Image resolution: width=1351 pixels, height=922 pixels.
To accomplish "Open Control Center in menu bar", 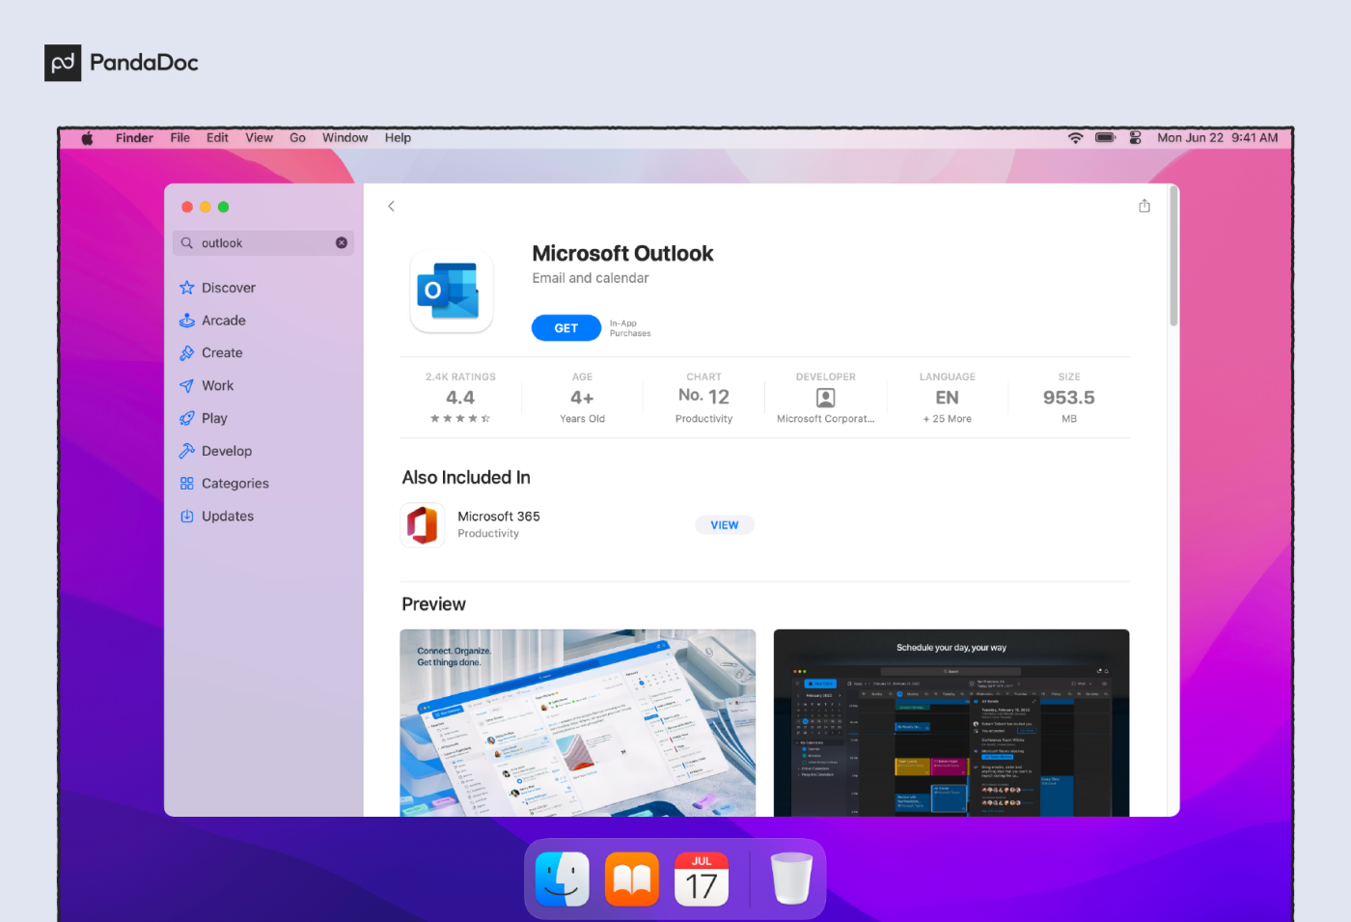I will [1136, 138].
